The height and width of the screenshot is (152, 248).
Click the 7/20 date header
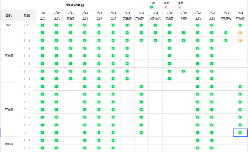click(x=184, y=13)
